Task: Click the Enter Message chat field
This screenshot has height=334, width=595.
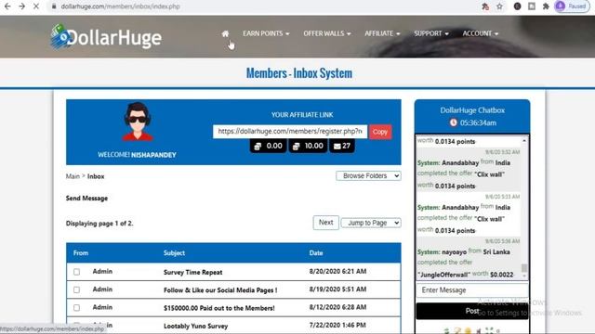Action: pyautogui.click(x=471, y=290)
